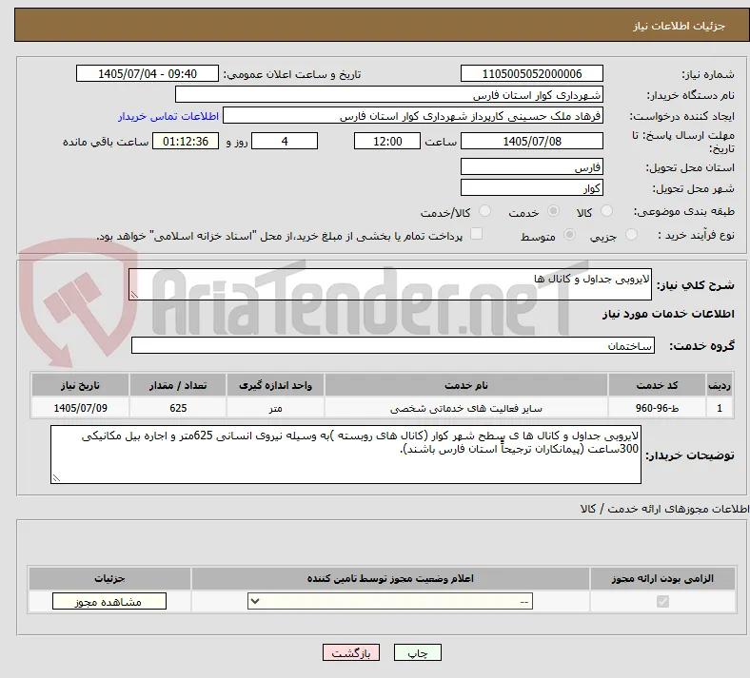This screenshot has width=750, height=678.
Task: Click the مشاهده مجوز button
Action: pyautogui.click(x=109, y=602)
